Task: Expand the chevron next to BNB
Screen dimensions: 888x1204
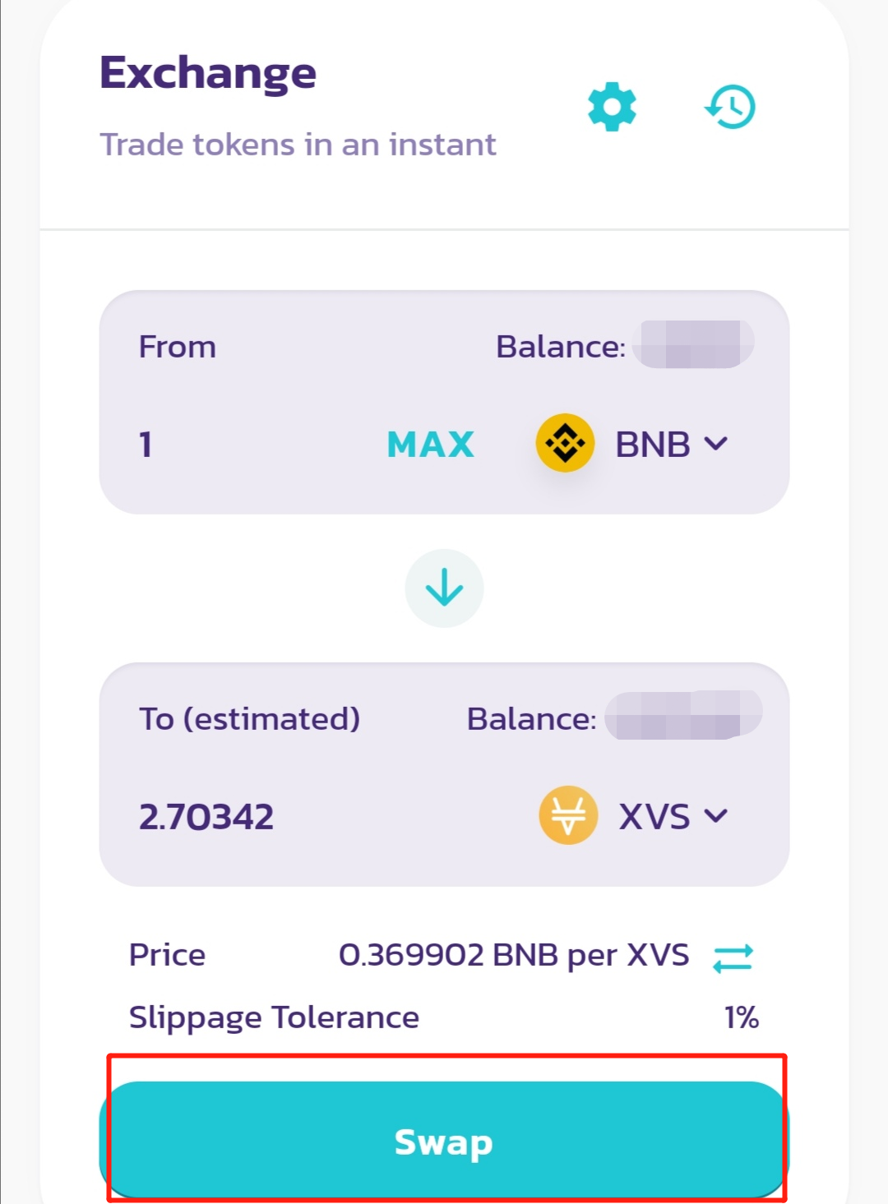Action: [716, 444]
